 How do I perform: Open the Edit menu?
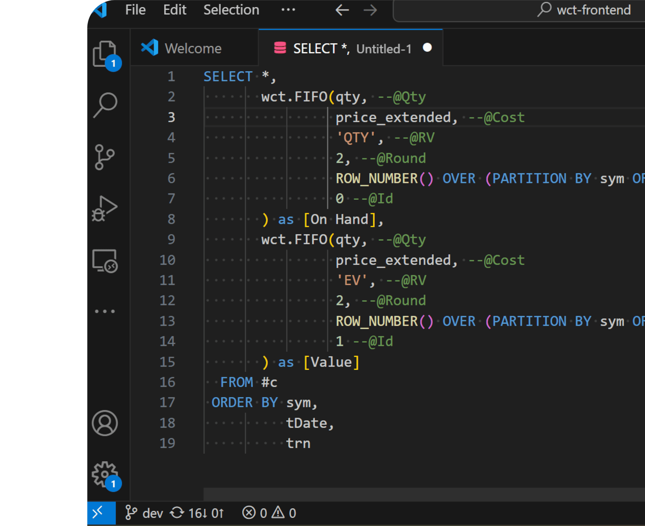click(175, 10)
